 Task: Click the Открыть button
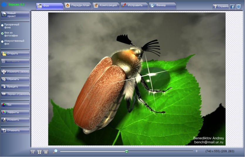pos(15,54)
